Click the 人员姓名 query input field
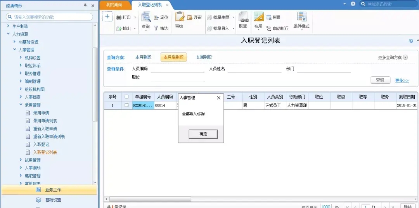The height and width of the screenshot is (208, 419). coord(255,69)
